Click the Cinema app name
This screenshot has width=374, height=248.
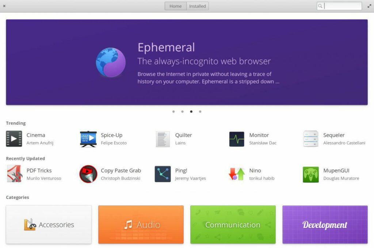[36, 135]
